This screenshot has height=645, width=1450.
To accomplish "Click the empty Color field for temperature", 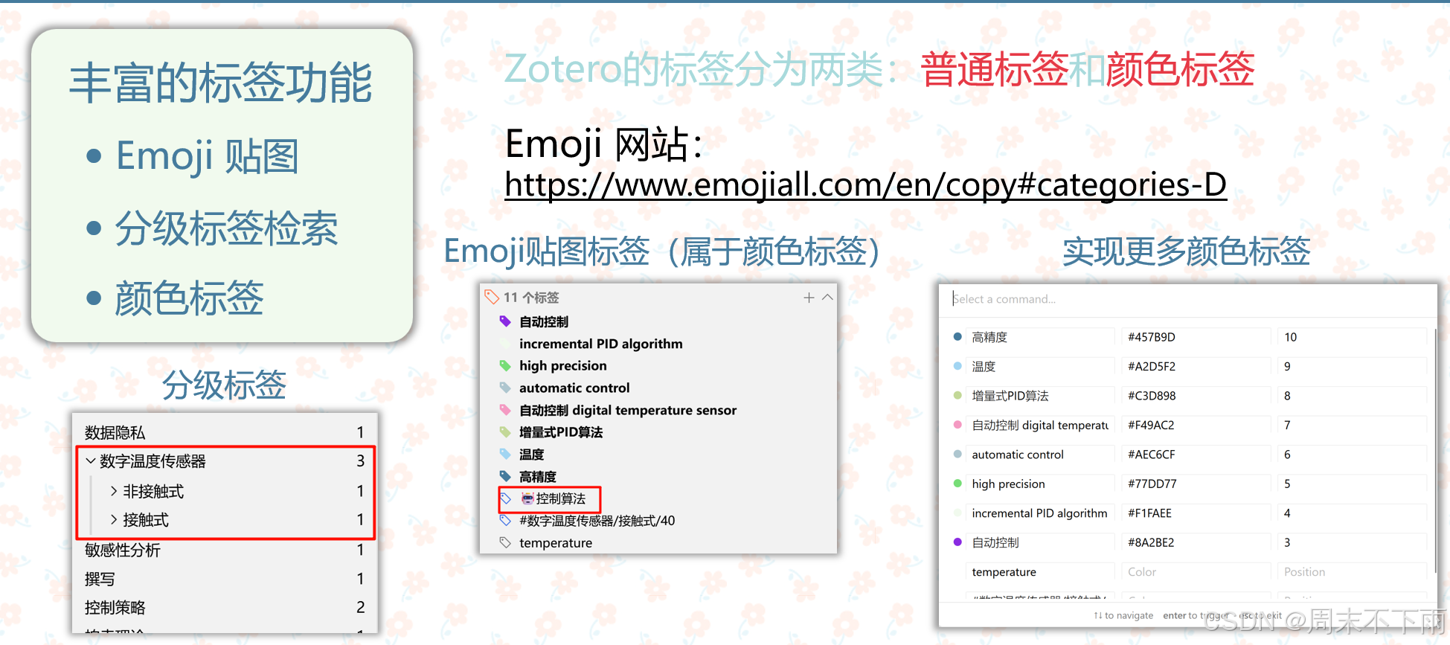I will [x=1196, y=572].
